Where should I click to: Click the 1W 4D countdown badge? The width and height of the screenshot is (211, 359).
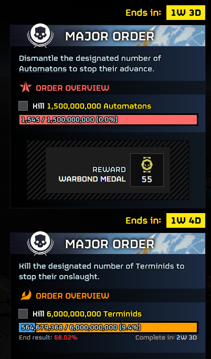pyautogui.click(x=186, y=220)
